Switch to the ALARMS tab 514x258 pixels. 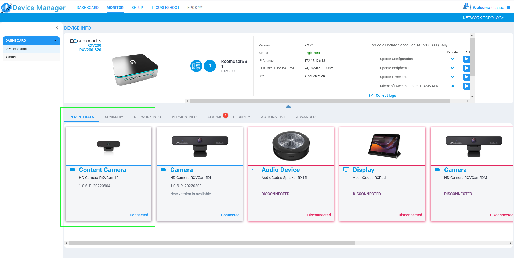(x=215, y=117)
